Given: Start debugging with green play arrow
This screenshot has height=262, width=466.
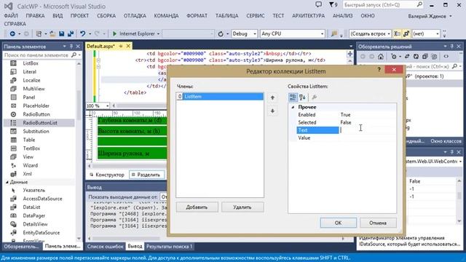Looking at the screenshot, I should [x=114, y=34].
